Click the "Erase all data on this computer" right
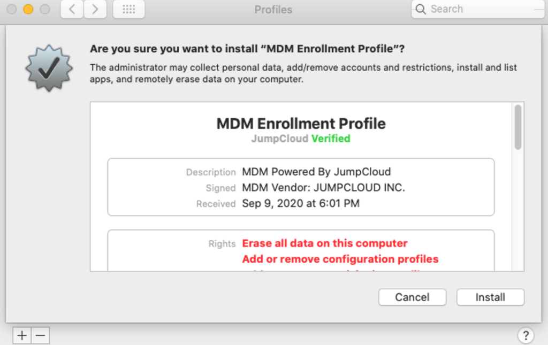 [325, 243]
